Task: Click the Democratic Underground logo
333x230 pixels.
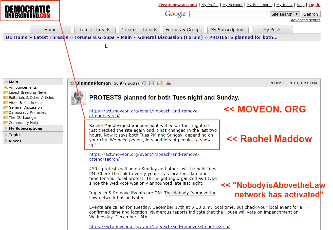Action: pos(28,12)
